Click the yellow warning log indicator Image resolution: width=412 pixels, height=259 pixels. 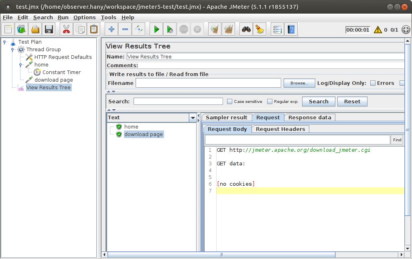point(378,30)
